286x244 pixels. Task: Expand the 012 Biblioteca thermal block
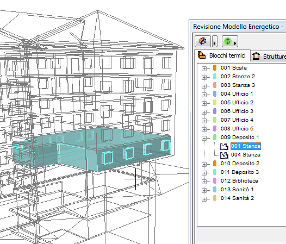[x=204, y=182]
